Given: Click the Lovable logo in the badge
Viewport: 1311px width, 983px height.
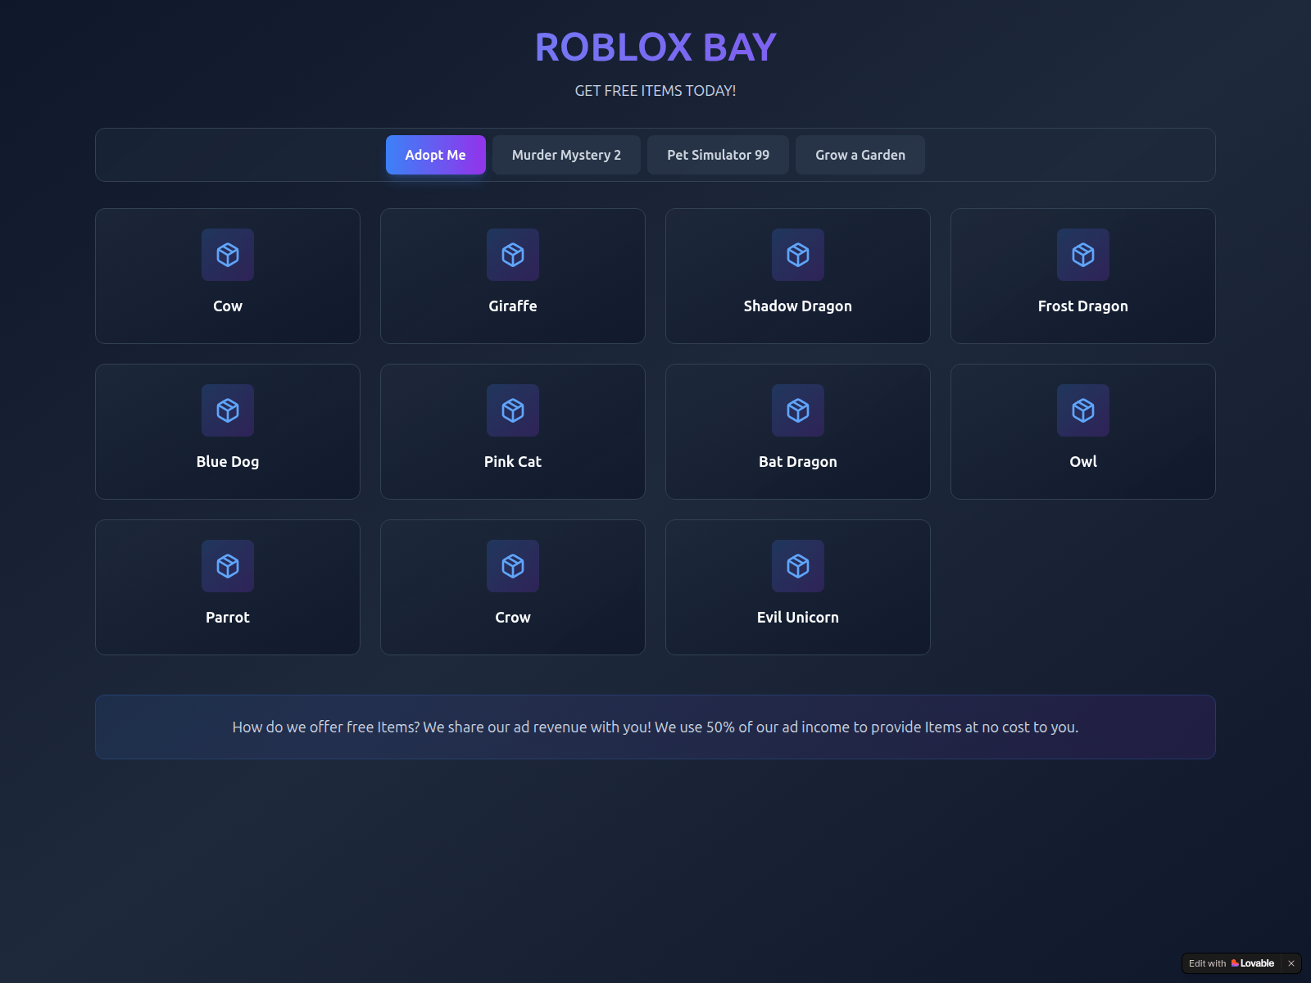Looking at the screenshot, I should (1253, 963).
